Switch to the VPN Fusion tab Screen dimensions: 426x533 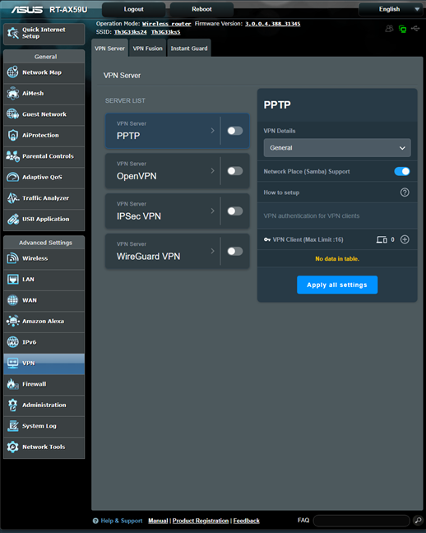[x=147, y=49]
